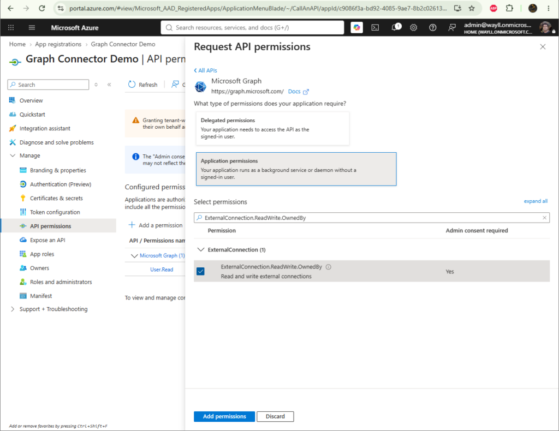Focus the sidebar Search field
The height and width of the screenshot is (431, 559).
48,85
